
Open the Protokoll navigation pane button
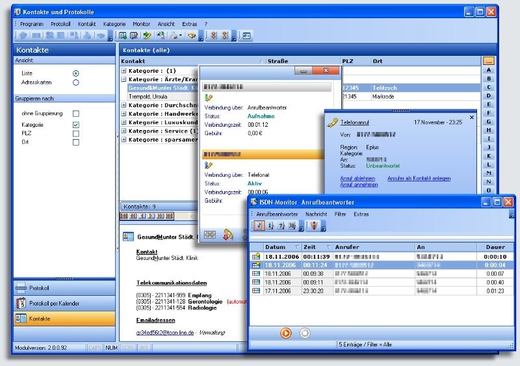(x=64, y=288)
